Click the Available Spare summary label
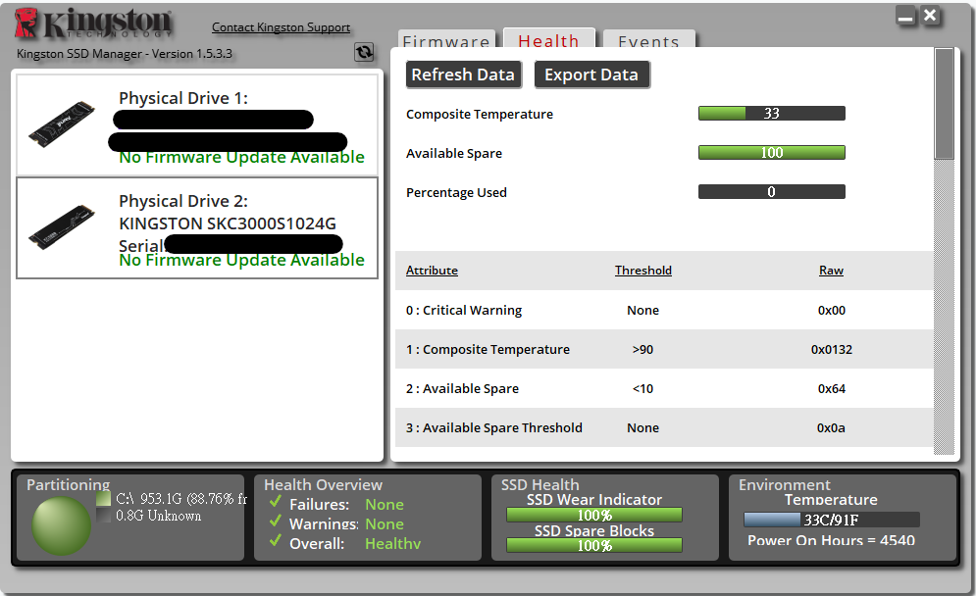 454,154
